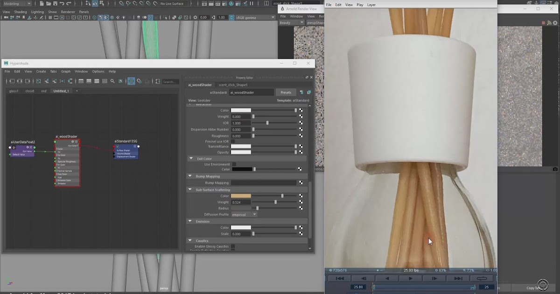560x294 pixels.
Task: Open the Hypershade Options menu
Action: pyautogui.click(x=98, y=71)
